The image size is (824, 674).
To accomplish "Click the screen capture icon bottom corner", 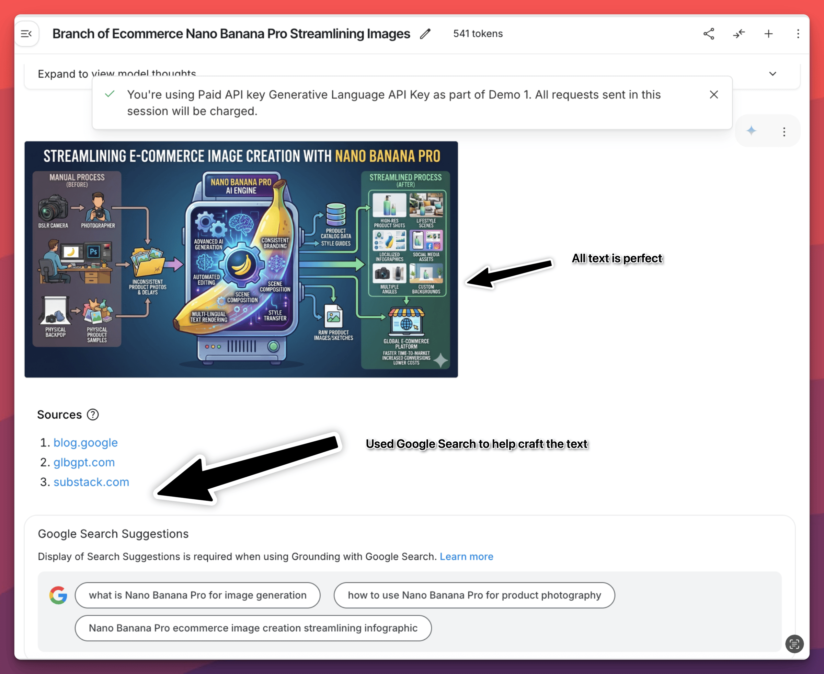I will (794, 644).
